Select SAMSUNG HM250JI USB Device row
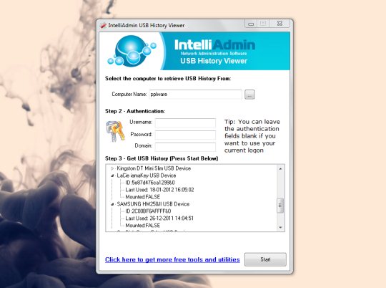The height and width of the screenshot is (288, 386). coord(153,204)
